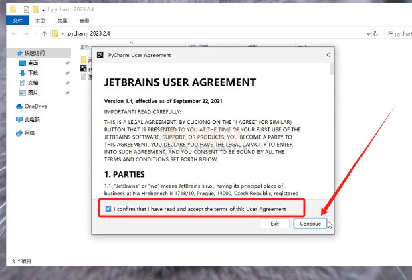
Task: Open 图片 in quick access
Action: coord(33,93)
